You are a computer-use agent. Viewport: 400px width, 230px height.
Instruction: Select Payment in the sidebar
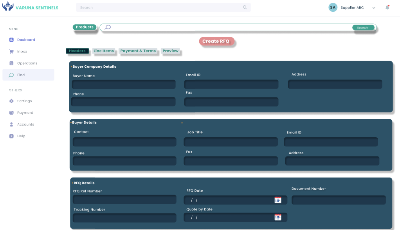click(x=25, y=113)
